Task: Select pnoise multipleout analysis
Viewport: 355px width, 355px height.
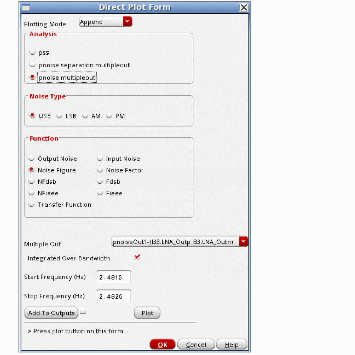Action: (33, 77)
